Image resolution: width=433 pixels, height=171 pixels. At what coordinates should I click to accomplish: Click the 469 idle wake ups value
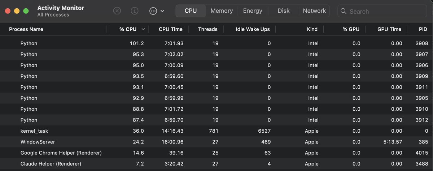click(266, 142)
